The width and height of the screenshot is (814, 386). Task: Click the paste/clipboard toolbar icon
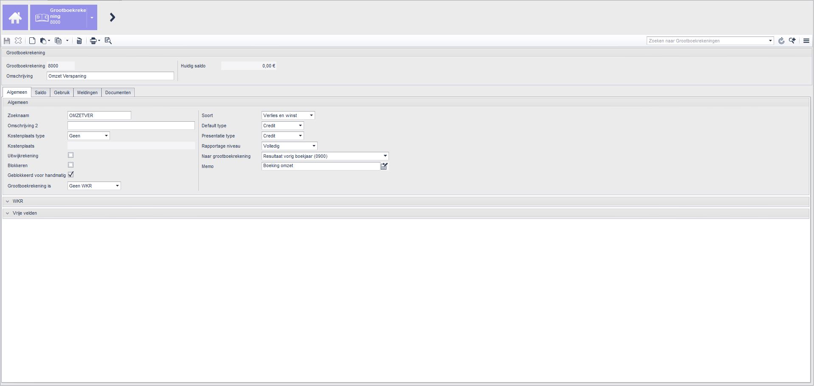43,41
